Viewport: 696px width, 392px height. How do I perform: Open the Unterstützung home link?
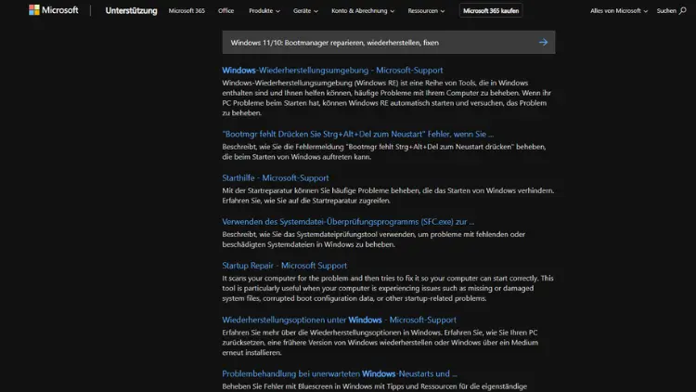tap(131, 10)
